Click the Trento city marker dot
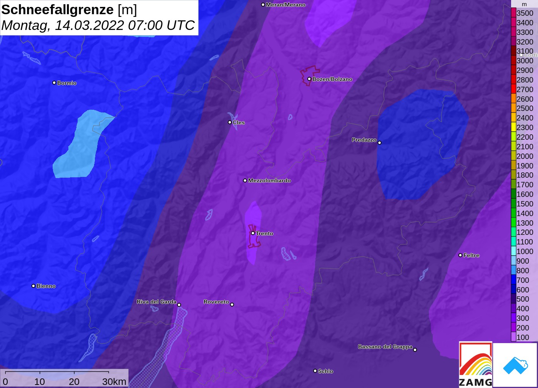Viewport: 538px width, 388px height. [x=253, y=233]
